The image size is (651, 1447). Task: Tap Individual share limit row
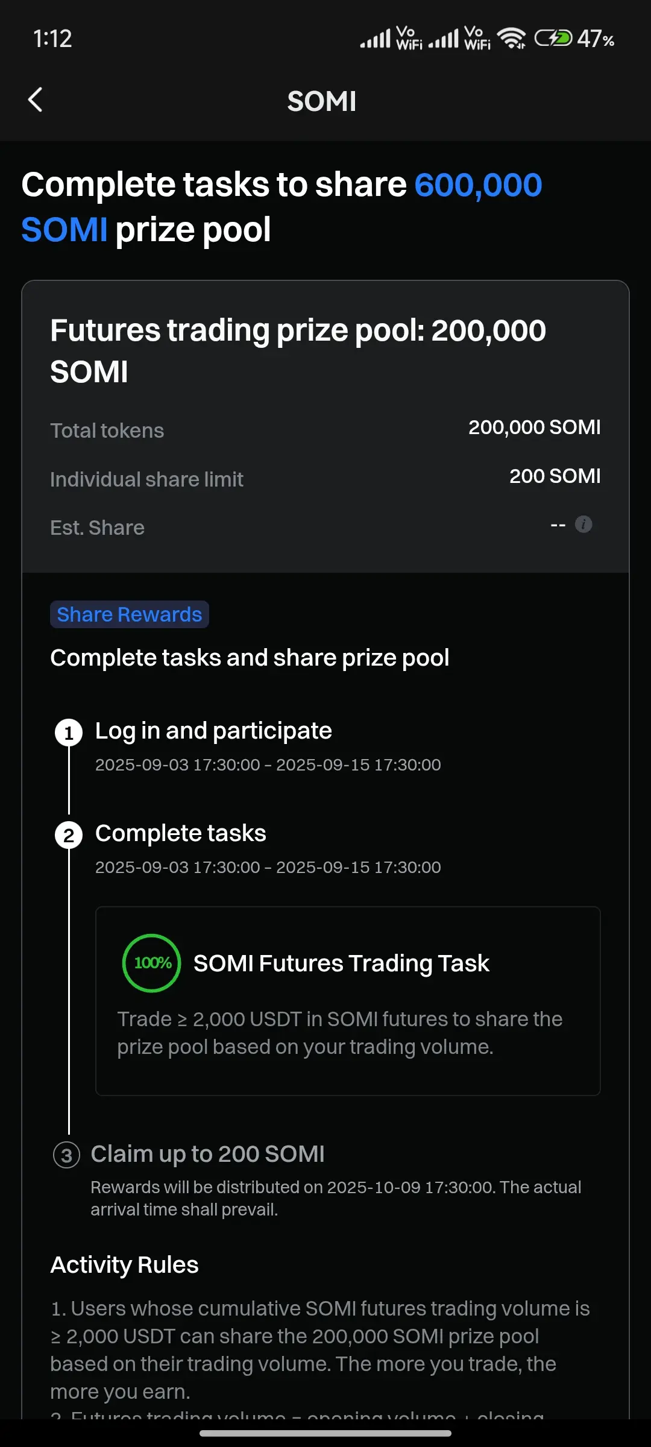tap(325, 478)
